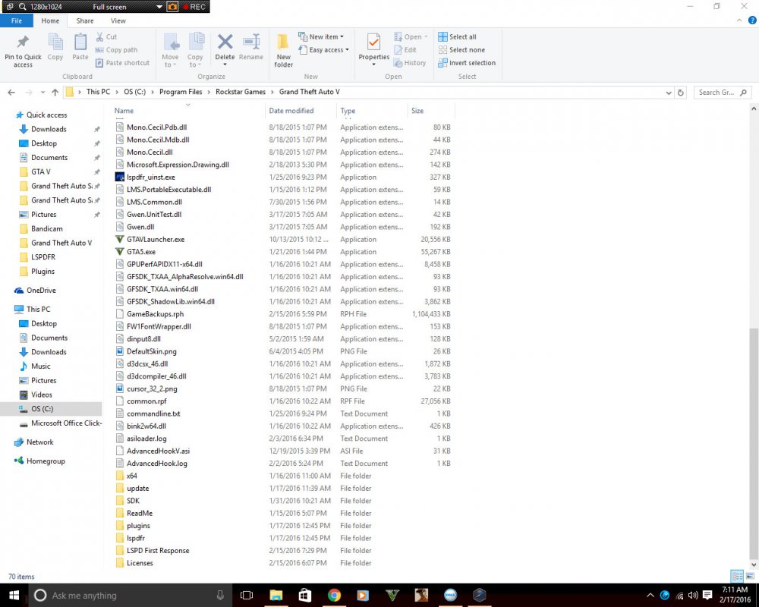Screen dimensions: 759x607
Task: Open address bar history dropdown
Action: (669, 93)
